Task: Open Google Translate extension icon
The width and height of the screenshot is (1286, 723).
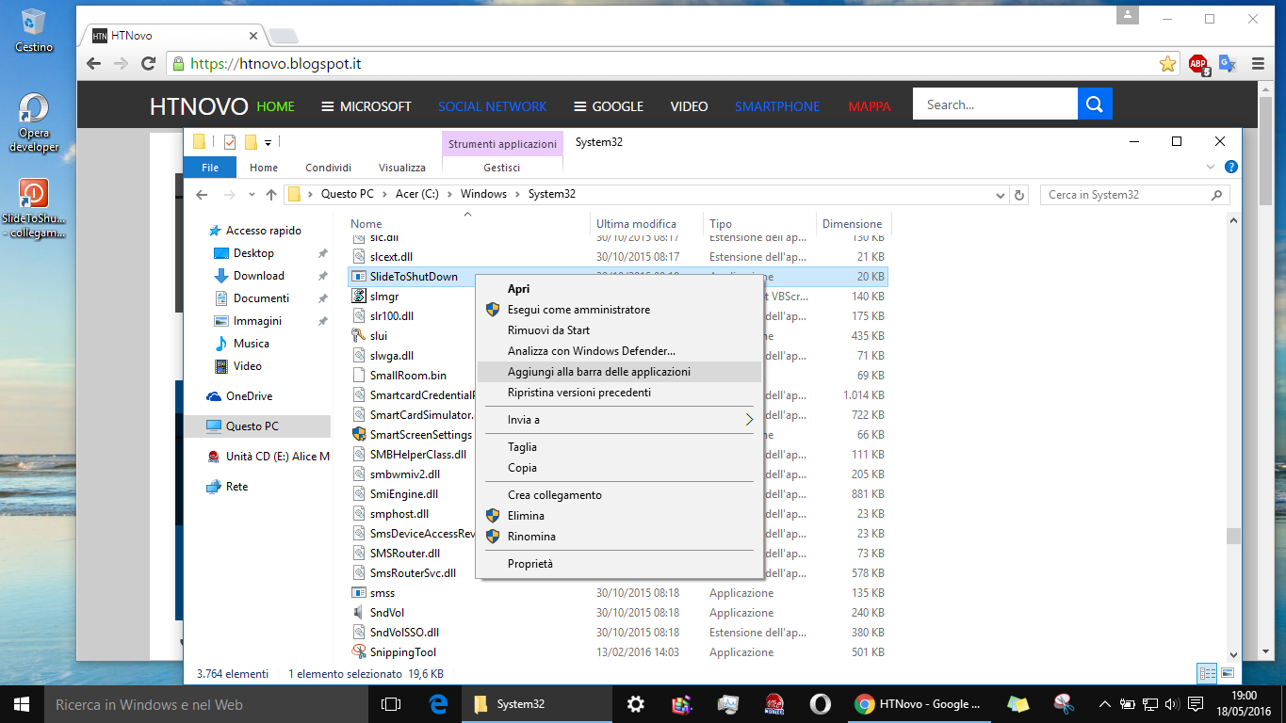Action: (x=1227, y=64)
